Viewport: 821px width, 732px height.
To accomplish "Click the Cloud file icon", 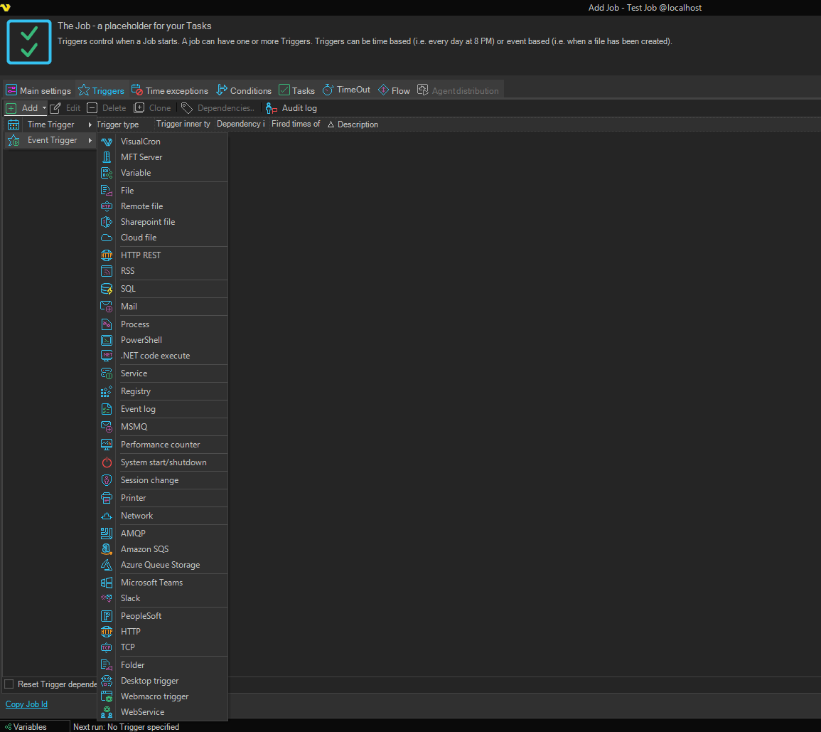I will point(107,238).
